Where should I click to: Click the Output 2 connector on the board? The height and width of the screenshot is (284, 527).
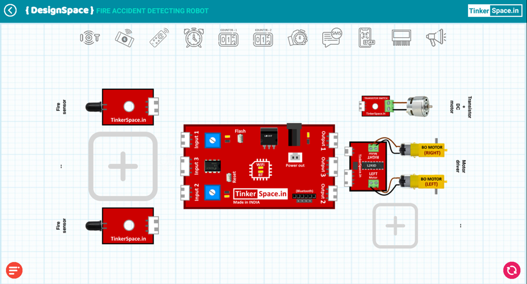coord(333,193)
